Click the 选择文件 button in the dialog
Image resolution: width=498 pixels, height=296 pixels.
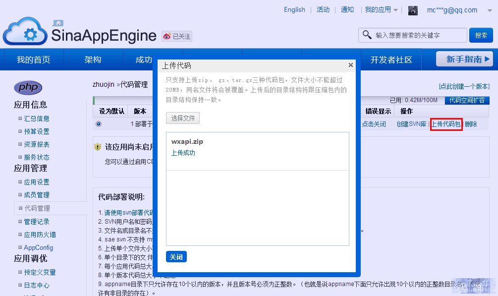(183, 118)
